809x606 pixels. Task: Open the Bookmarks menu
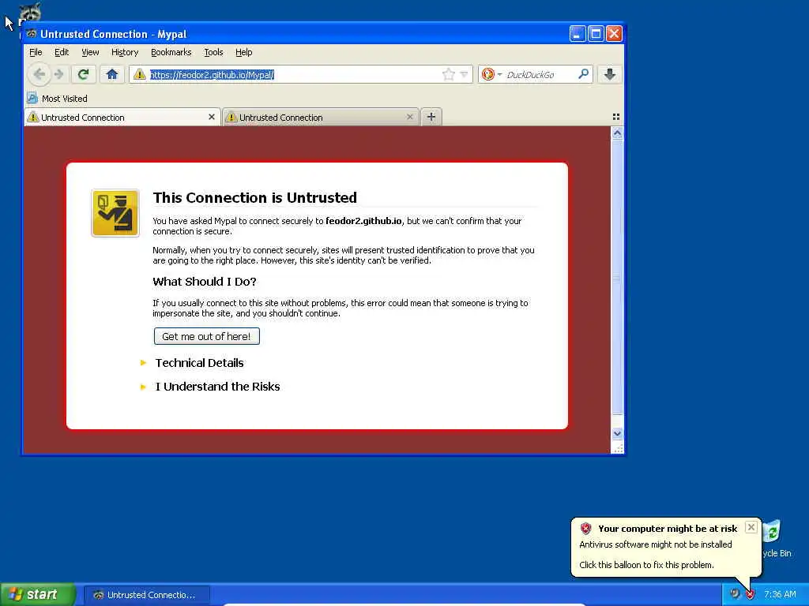click(x=171, y=52)
